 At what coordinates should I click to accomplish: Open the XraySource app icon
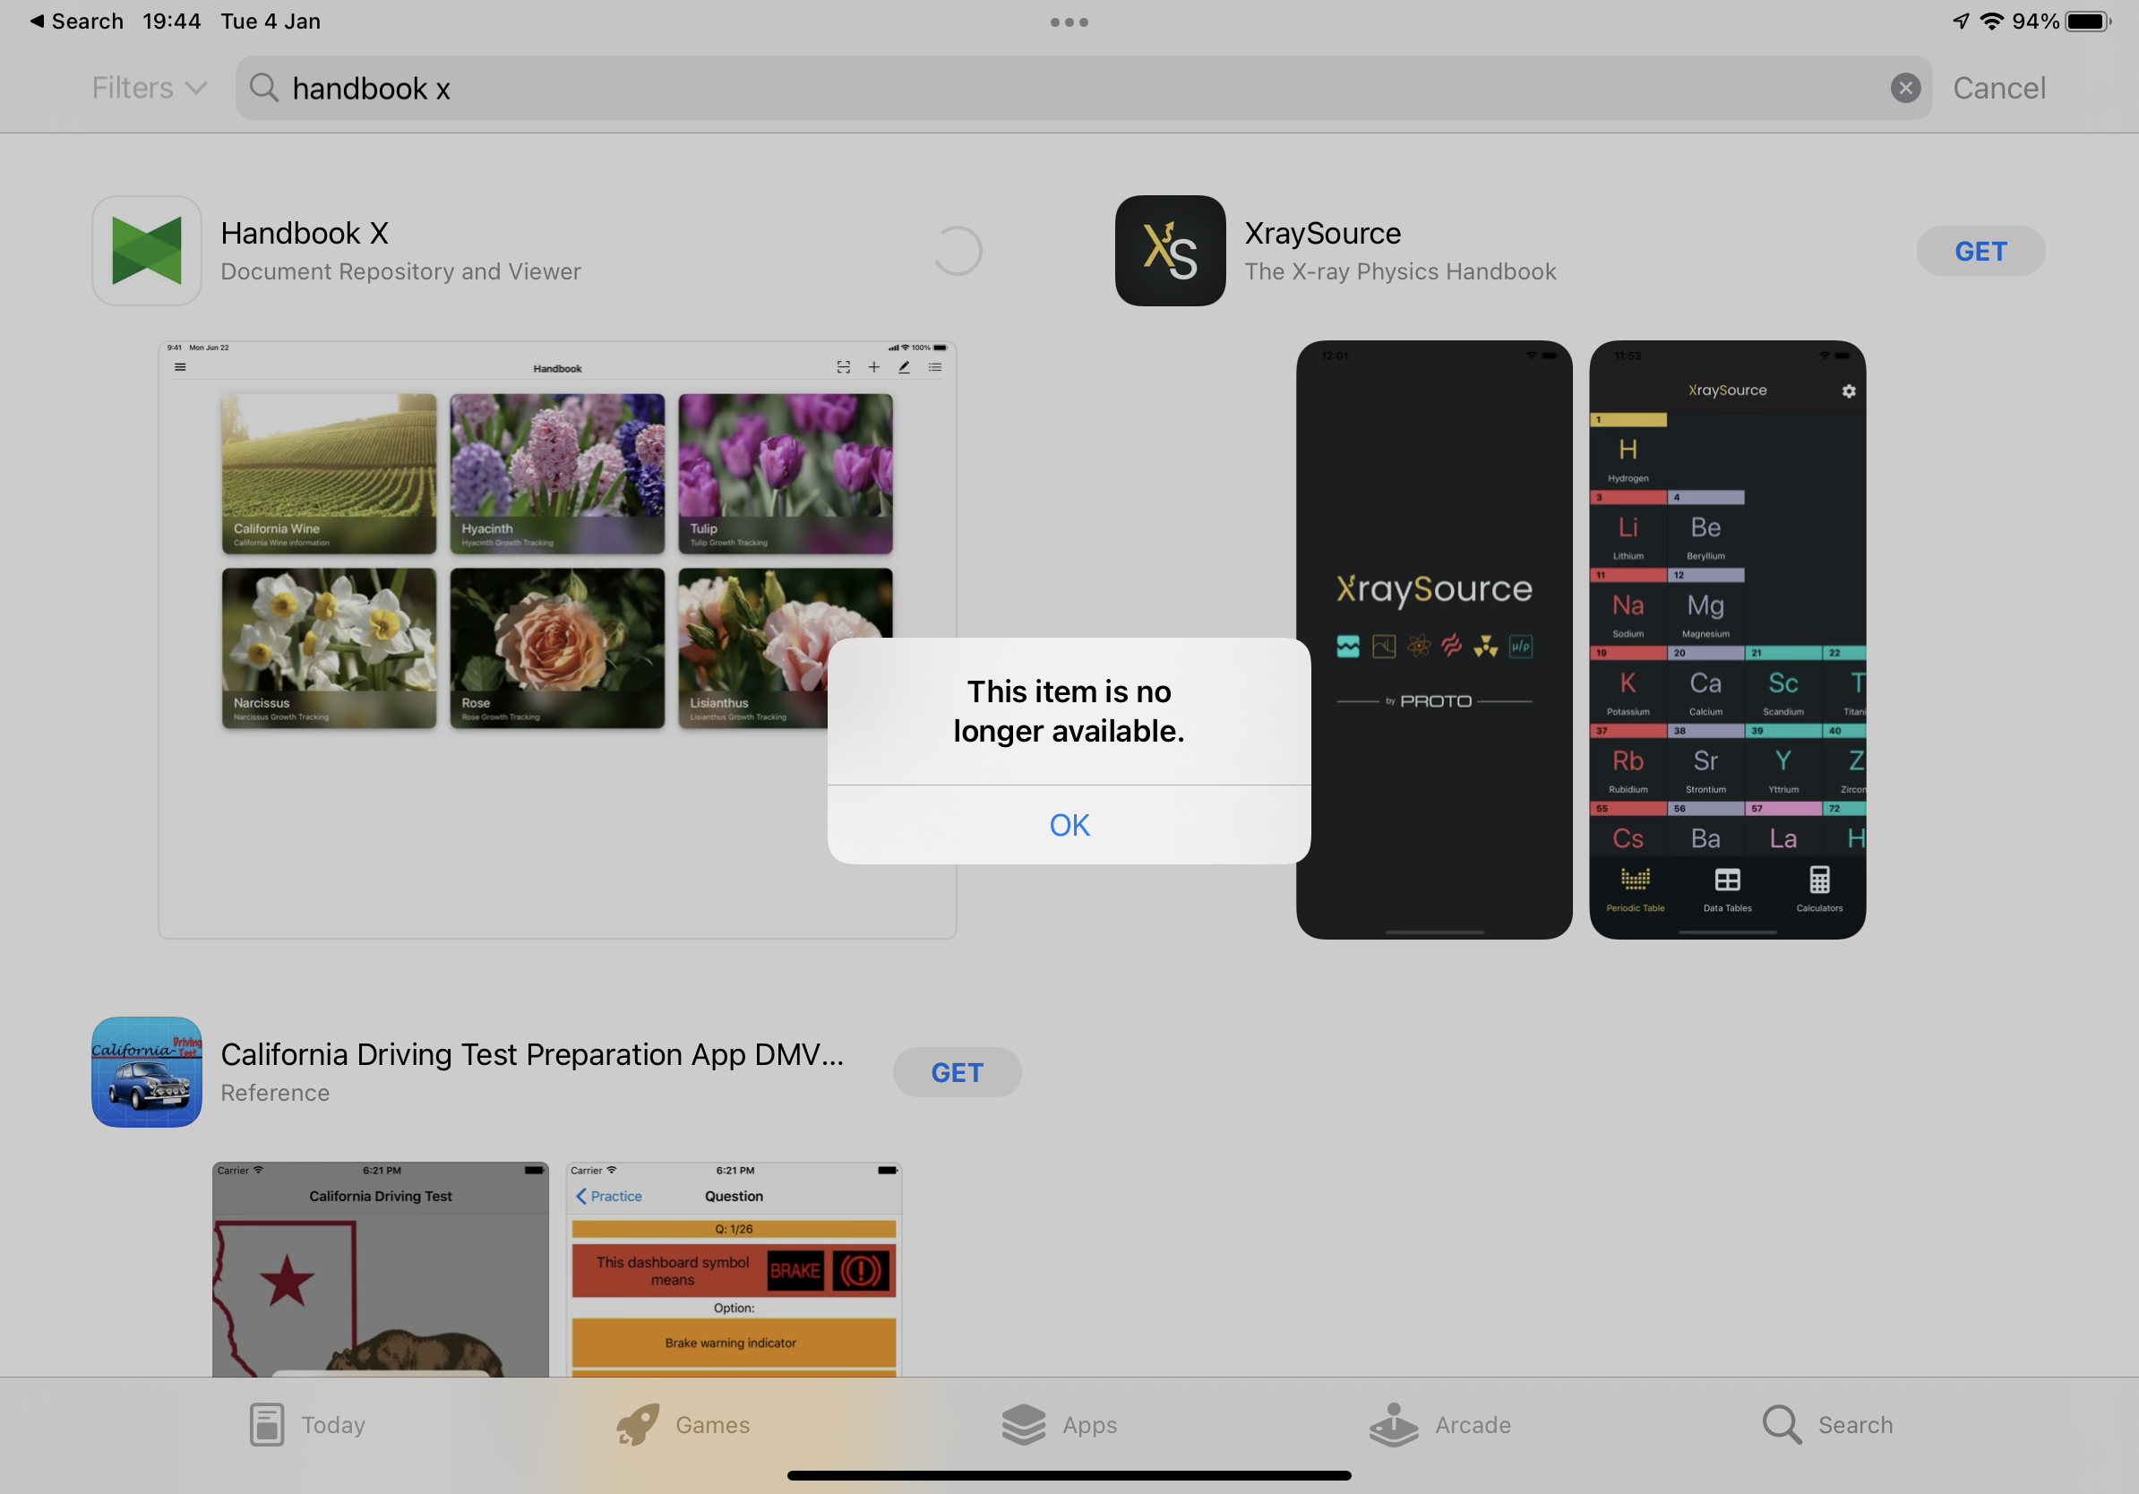[x=1169, y=251]
